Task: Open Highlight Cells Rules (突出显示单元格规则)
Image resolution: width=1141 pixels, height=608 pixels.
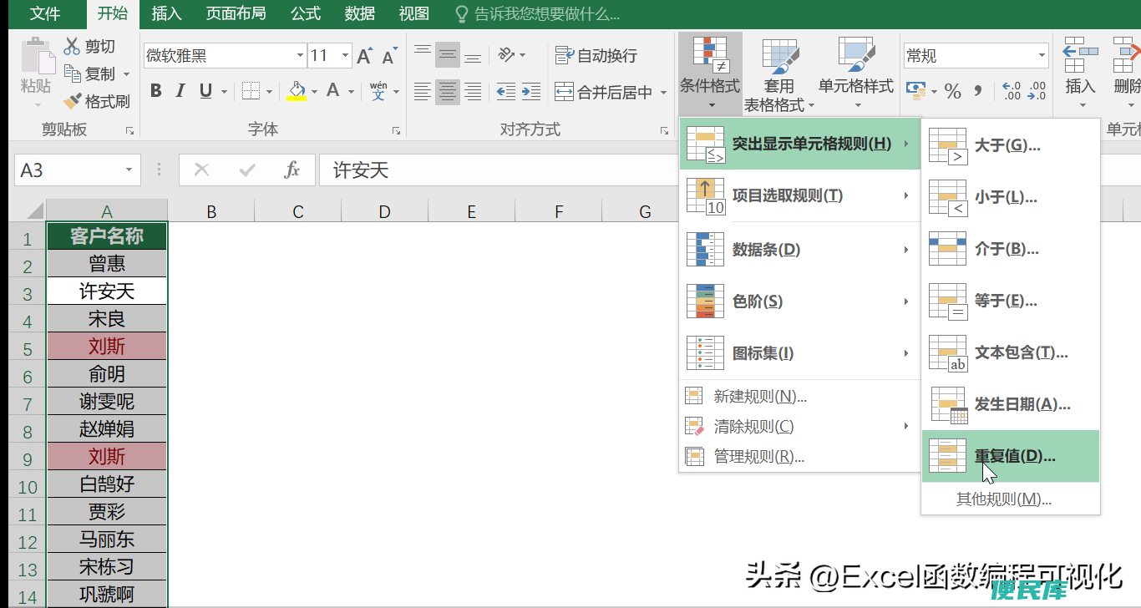Action: [799, 144]
